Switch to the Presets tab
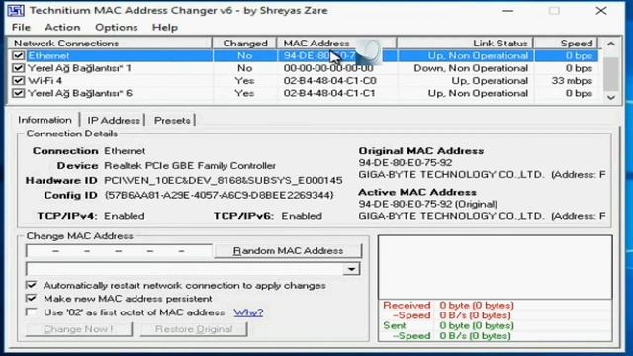 172,121
